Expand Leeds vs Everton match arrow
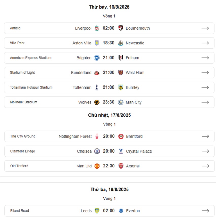 [x=205, y=211]
